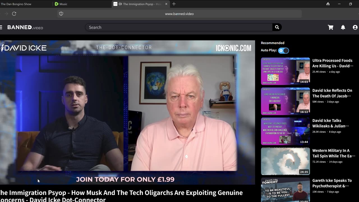Open the shopping cart icon
Viewport: 359px width, 202px height.
coord(331,27)
